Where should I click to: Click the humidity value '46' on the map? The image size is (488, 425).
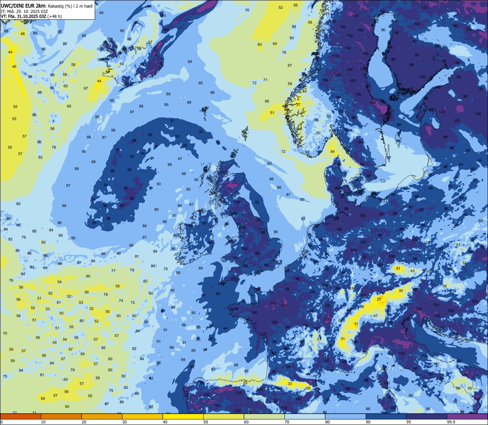click(14, 66)
